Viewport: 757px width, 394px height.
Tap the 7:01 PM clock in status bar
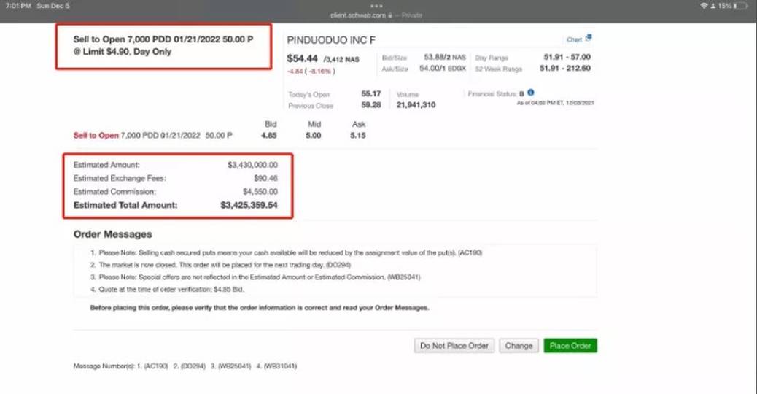pos(18,5)
